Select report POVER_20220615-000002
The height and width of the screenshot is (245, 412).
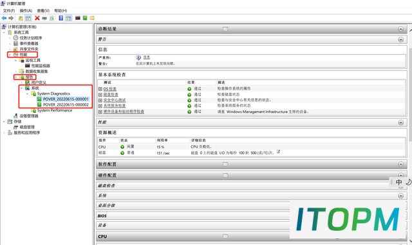(x=66, y=104)
